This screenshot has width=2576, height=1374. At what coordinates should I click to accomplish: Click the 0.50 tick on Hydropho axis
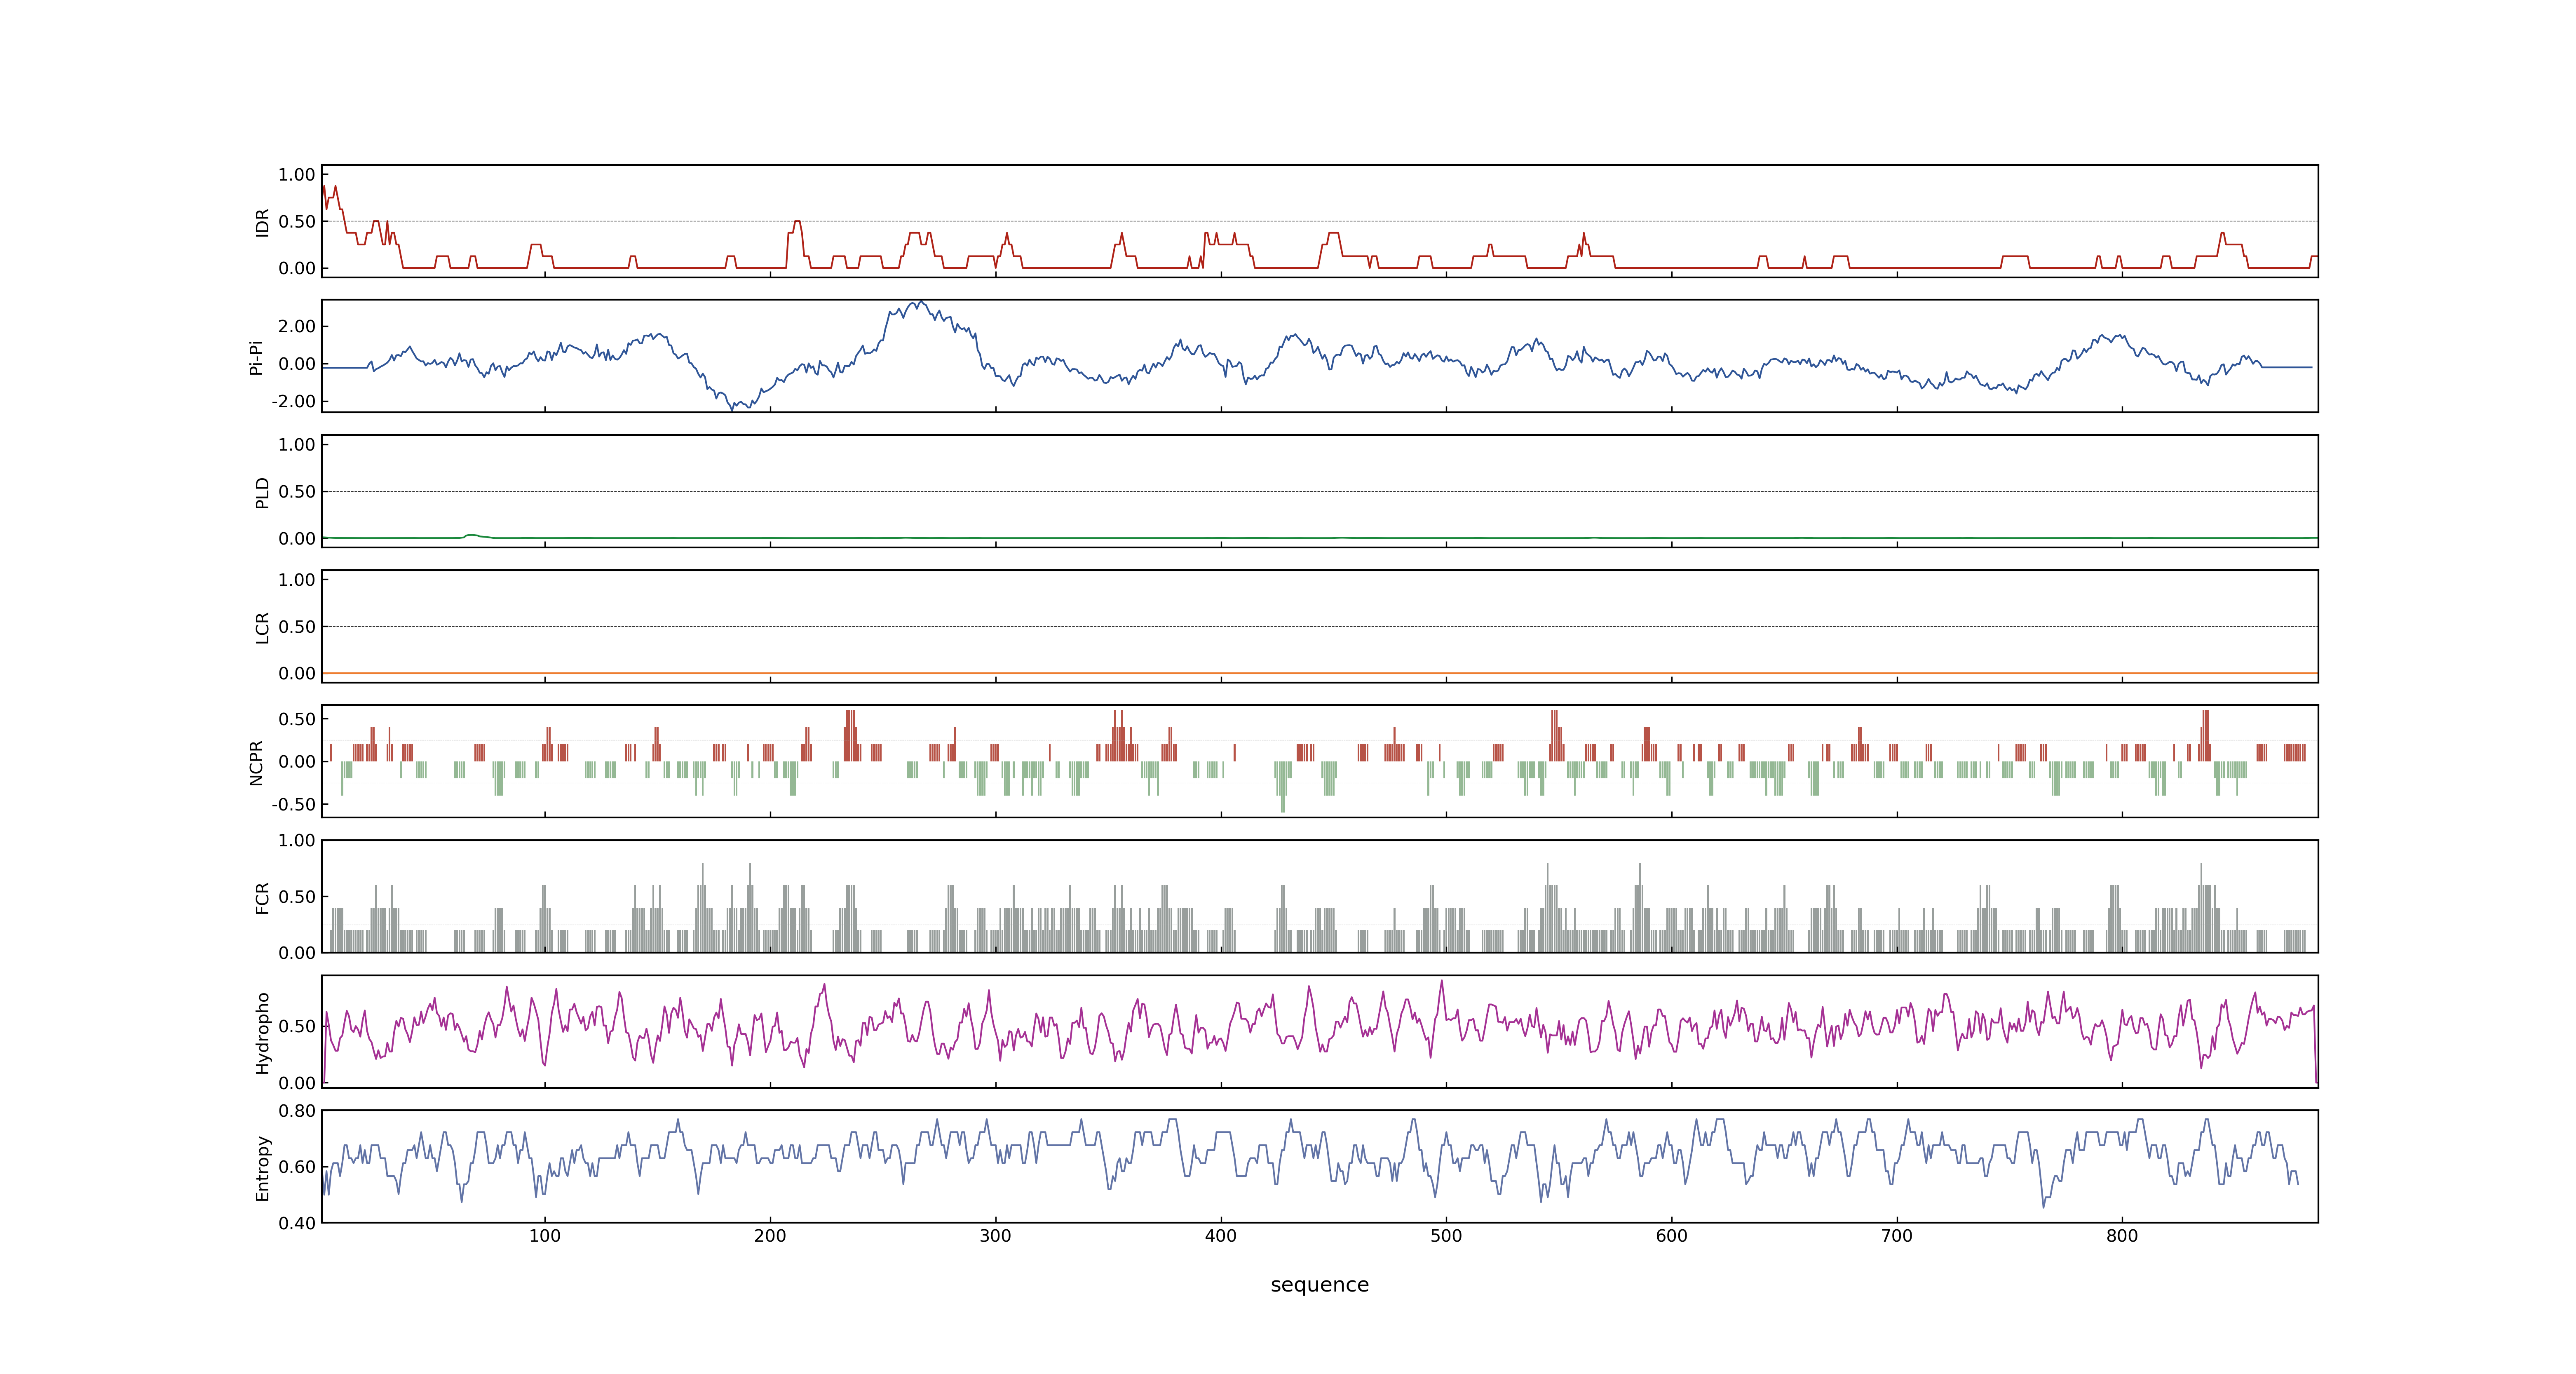click(297, 1026)
